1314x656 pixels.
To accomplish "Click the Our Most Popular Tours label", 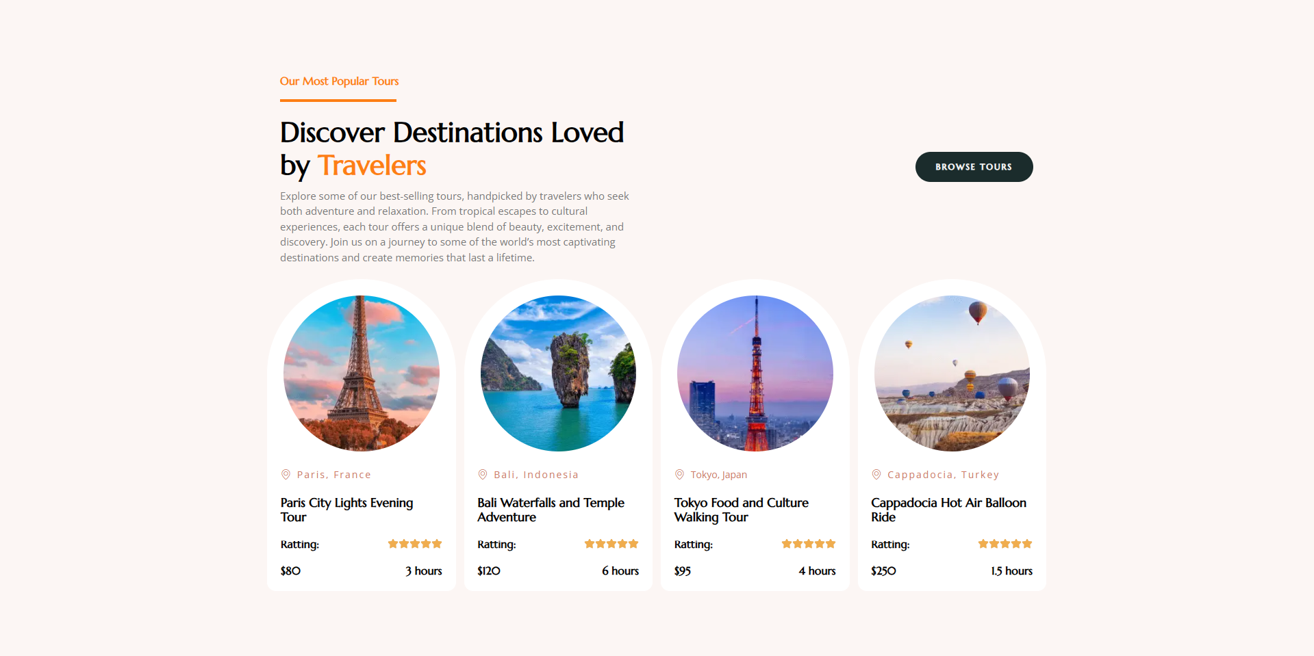I will pyautogui.click(x=339, y=81).
